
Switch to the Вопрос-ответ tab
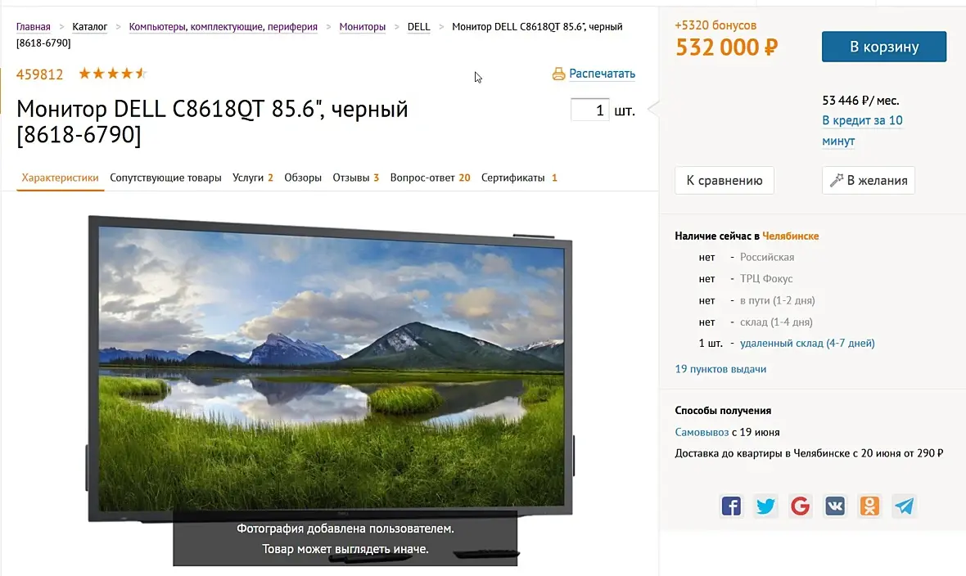430,178
